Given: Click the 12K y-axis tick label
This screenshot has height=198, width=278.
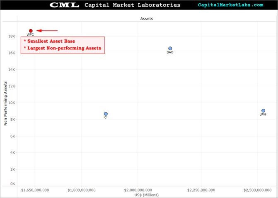Looking at the screenshot, I should tap(12, 86).
